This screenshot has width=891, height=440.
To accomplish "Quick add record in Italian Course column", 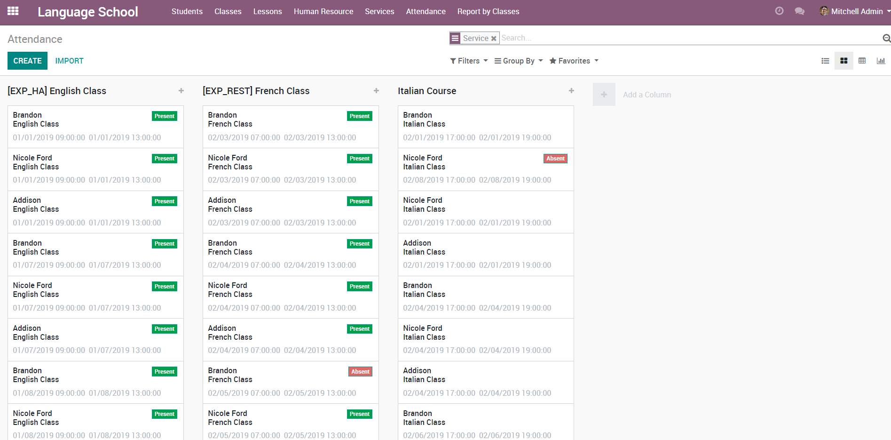I will tap(571, 91).
